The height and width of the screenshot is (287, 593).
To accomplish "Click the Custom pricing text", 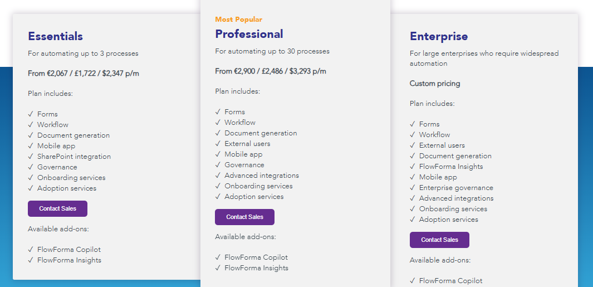I will 435,84.
